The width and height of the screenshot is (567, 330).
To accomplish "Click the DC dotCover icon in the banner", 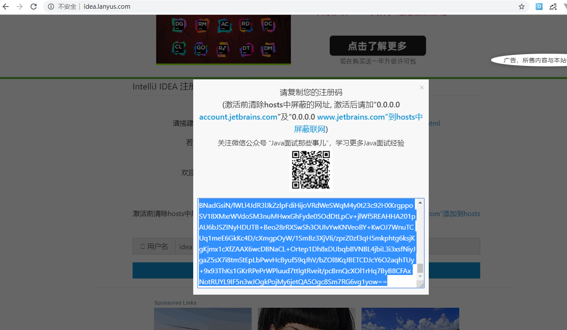I will pyautogui.click(x=268, y=25).
